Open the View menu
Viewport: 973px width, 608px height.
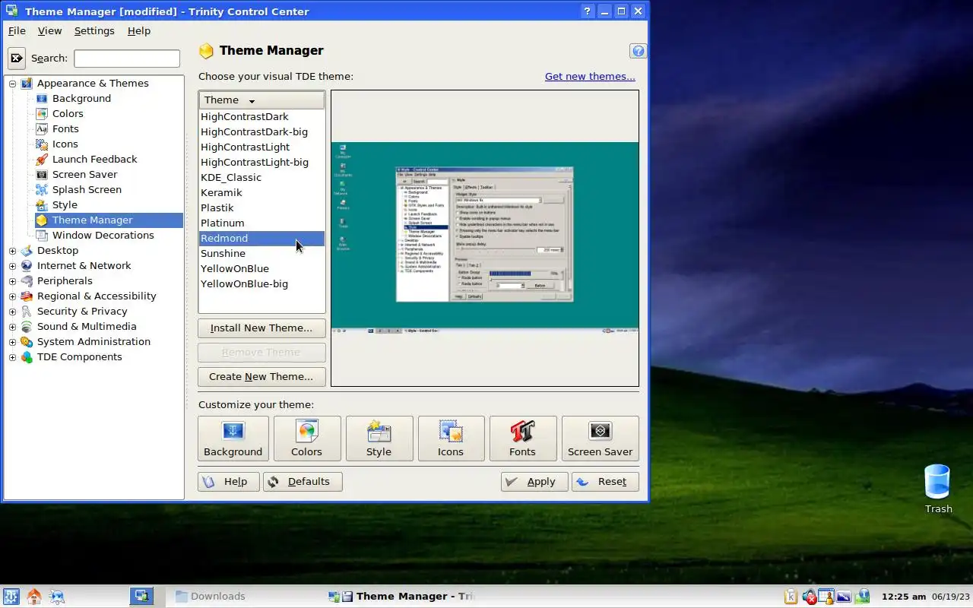(49, 31)
